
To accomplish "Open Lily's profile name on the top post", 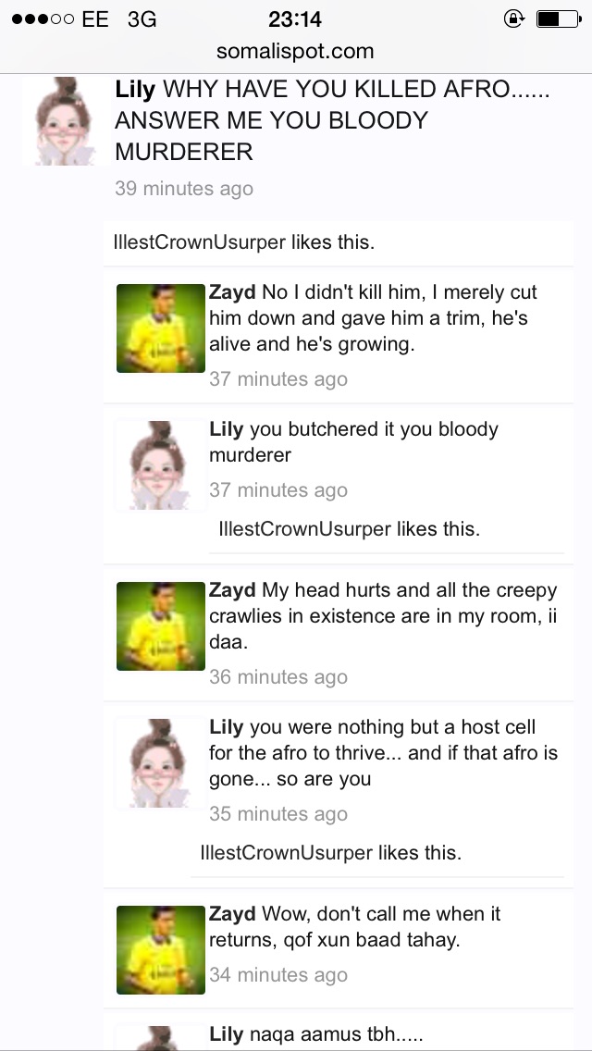I will tap(135, 89).
